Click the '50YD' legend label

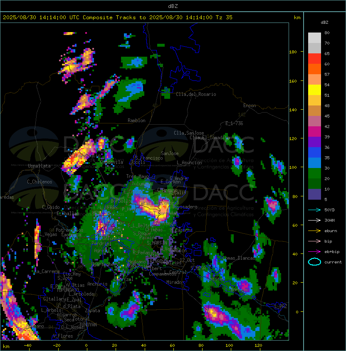click(x=329, y=210)
